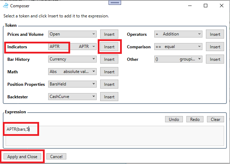The image size is (230, 164).
Task: Click the Redo button
Action: coord(195,119)
